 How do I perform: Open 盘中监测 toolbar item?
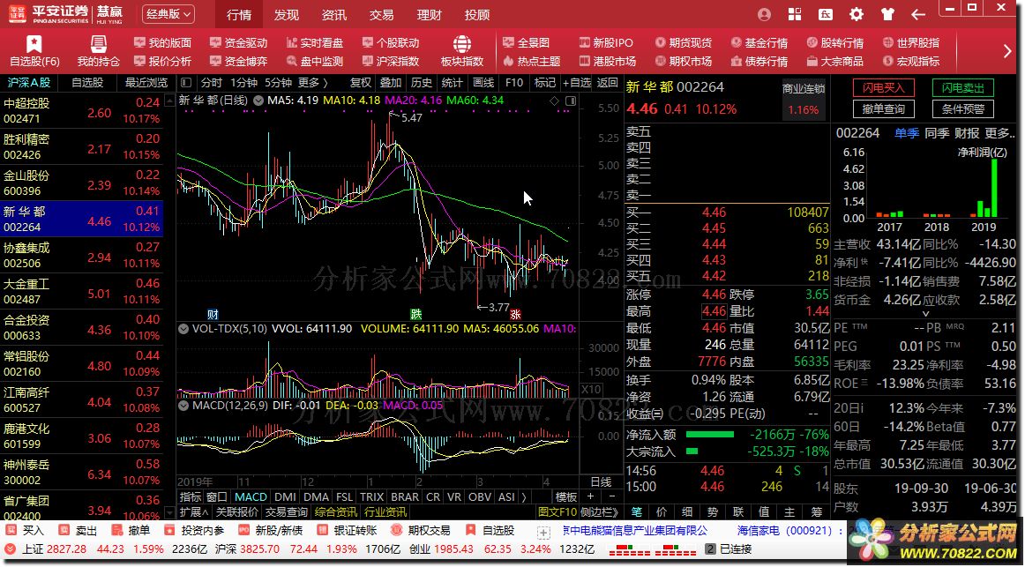[x=314, y=61]
